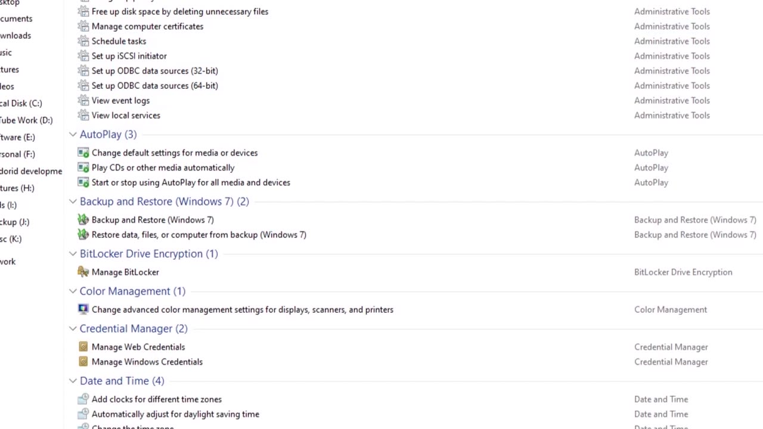
Task: Select Start or stop using AutoPlay entry
Action: 191,183
